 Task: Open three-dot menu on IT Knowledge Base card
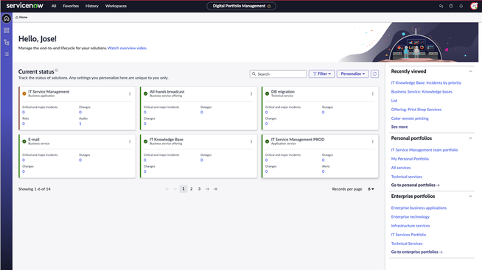[251, 141]
